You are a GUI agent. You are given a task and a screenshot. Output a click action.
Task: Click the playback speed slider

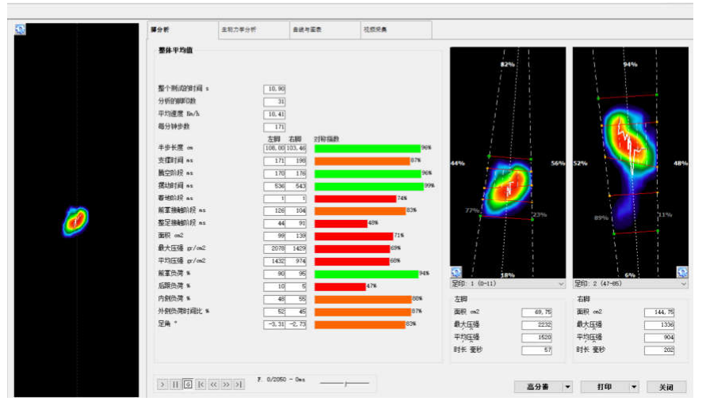[x=345, y=384]
